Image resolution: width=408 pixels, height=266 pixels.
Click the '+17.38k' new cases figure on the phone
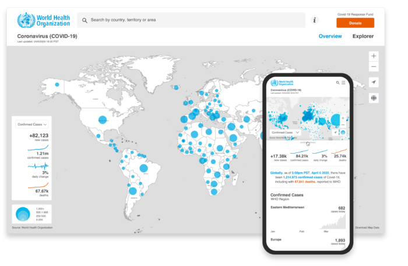point(279,156)
